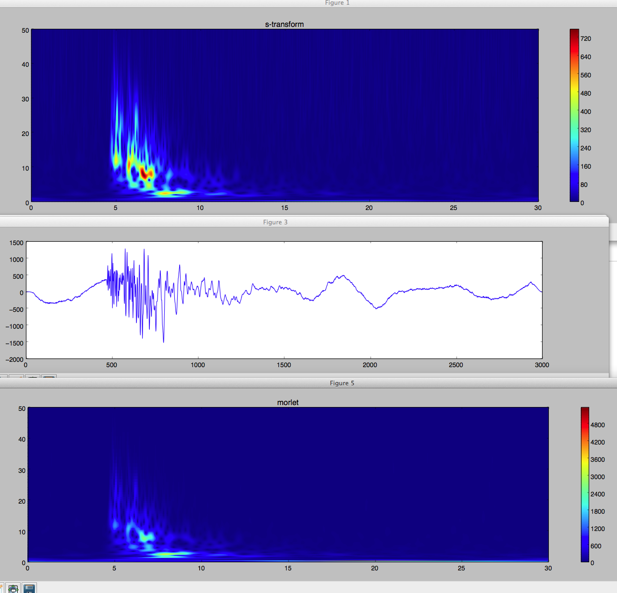Select the "s-transform" plot title
The width and height of the screenshot is (617, 593).
click(284, 24)
